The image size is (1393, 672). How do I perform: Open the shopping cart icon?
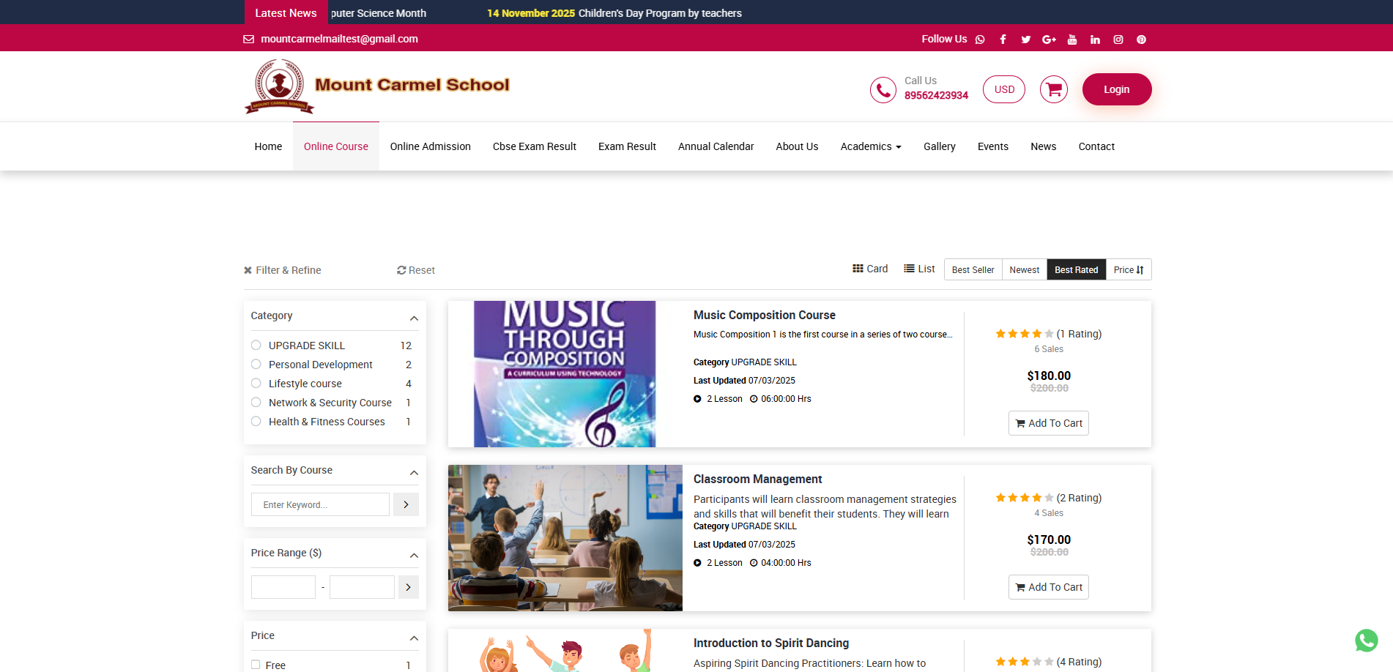click(x=1053, y=89)
